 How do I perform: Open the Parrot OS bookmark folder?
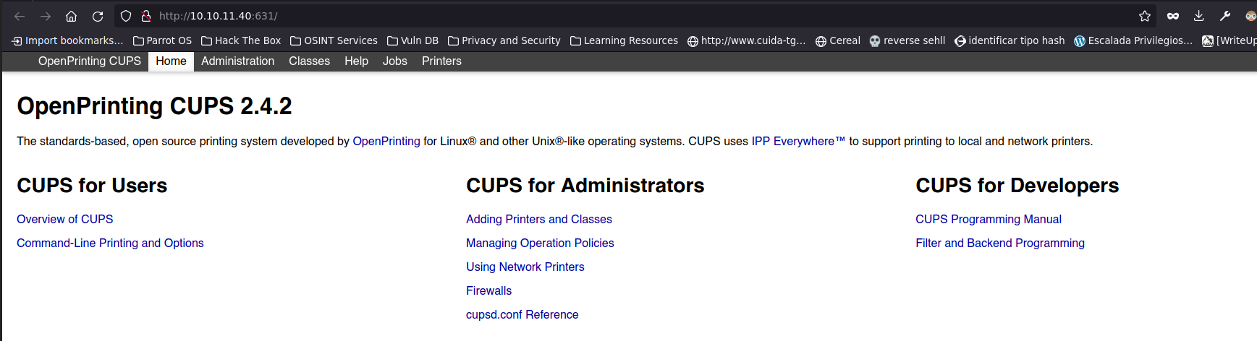(162, 40)
